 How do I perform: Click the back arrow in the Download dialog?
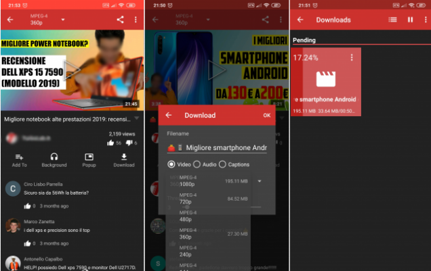(x=169, y=116)
